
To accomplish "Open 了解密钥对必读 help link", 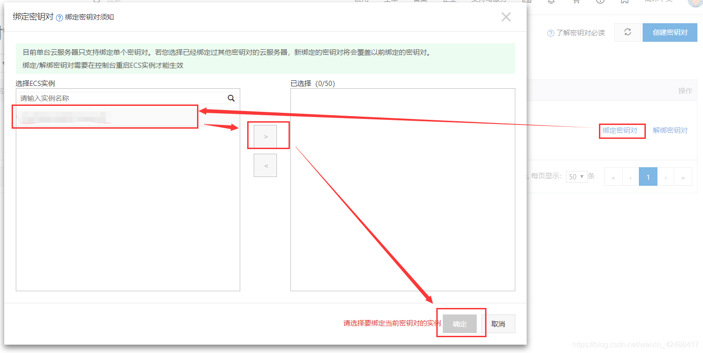I will coord(580,33).
